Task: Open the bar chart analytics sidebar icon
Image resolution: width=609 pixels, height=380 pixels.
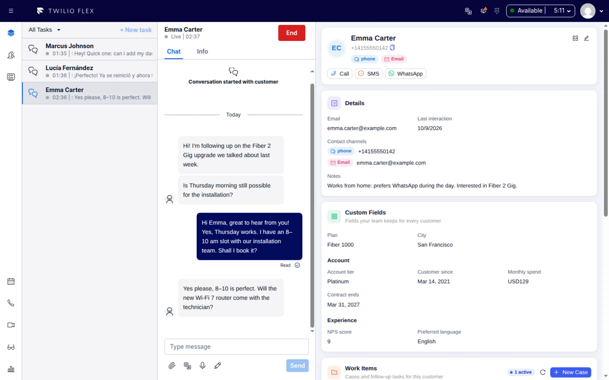Action: pos(11,369)
